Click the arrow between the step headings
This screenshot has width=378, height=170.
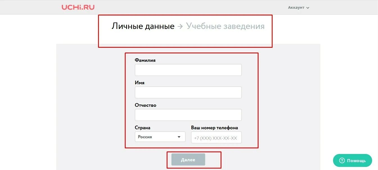coord(180,26)
